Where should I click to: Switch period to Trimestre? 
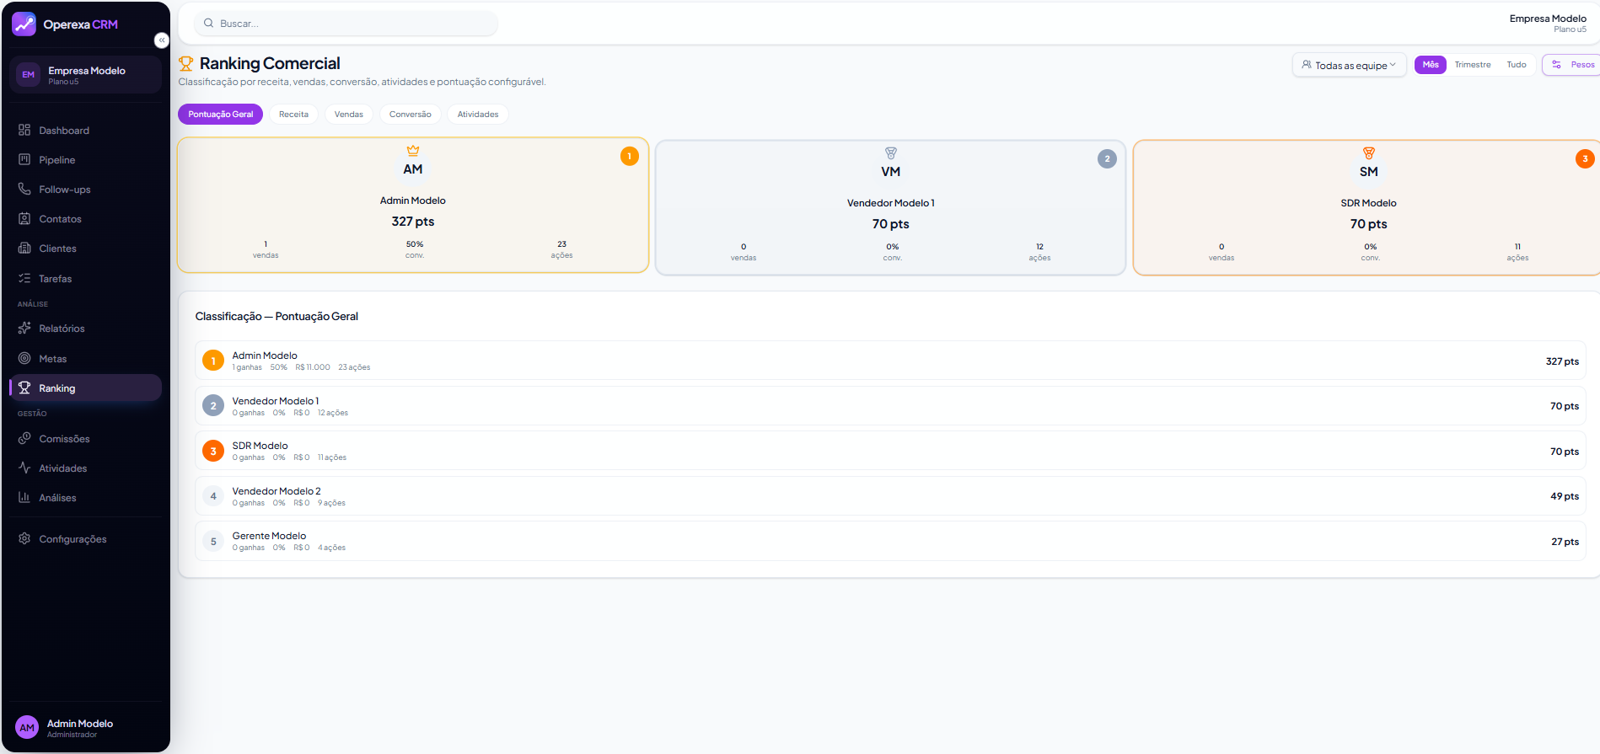pyautogui.click(x=1472, y=65)
